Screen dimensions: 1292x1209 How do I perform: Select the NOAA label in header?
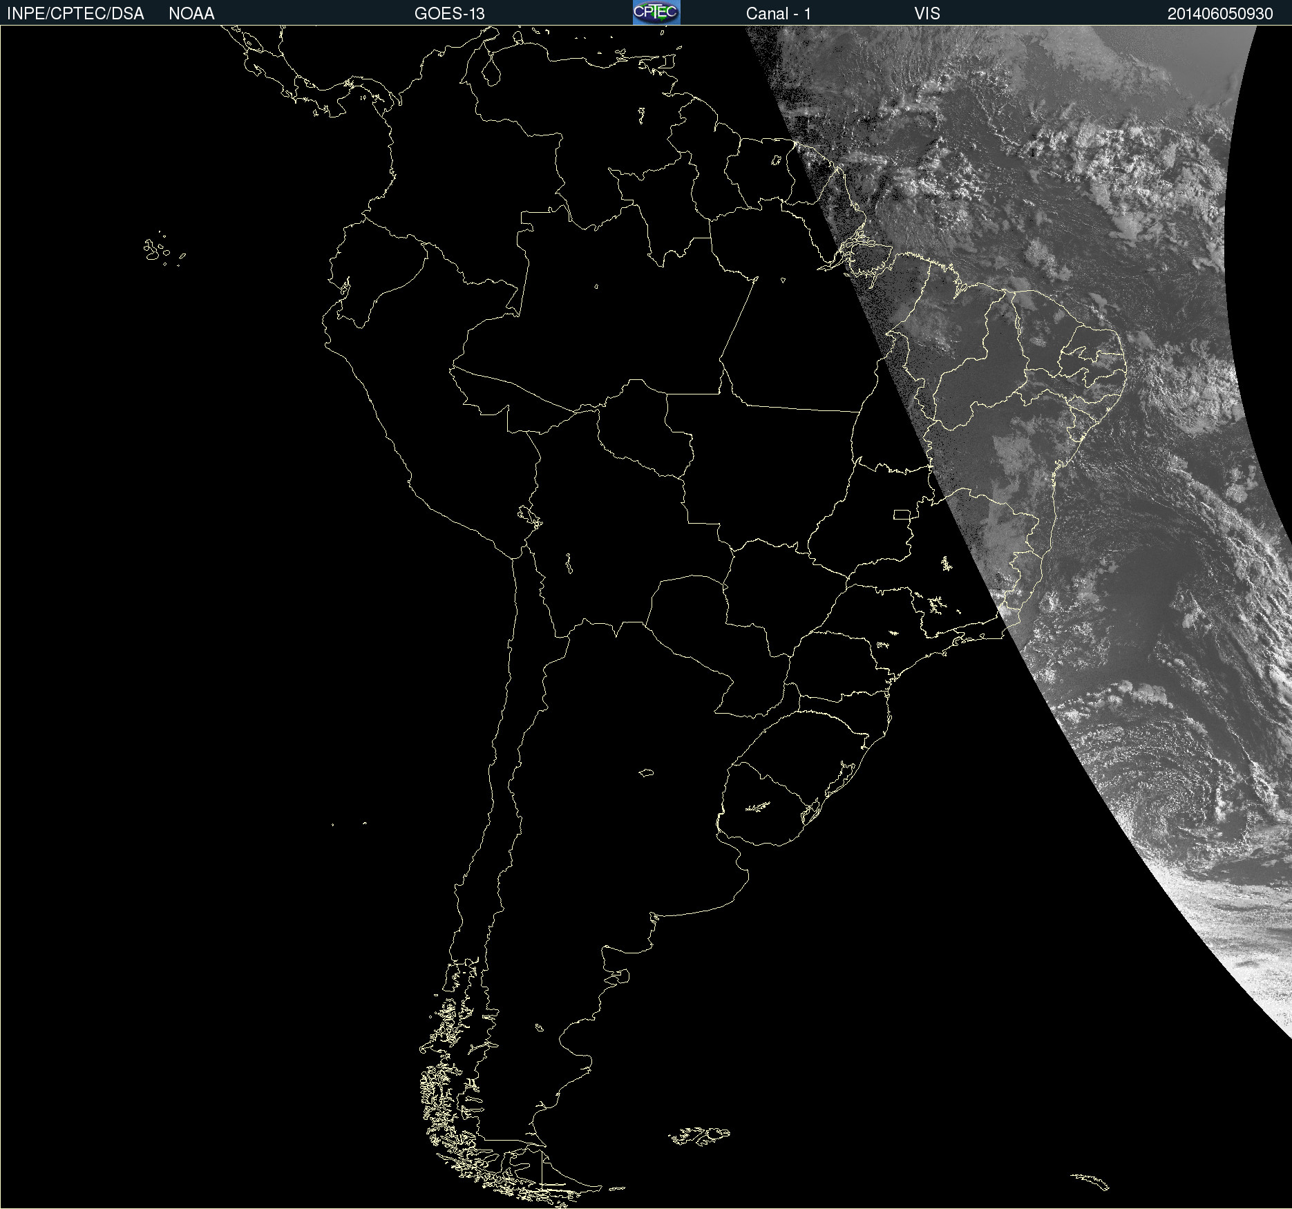click(x=191, y=14)
